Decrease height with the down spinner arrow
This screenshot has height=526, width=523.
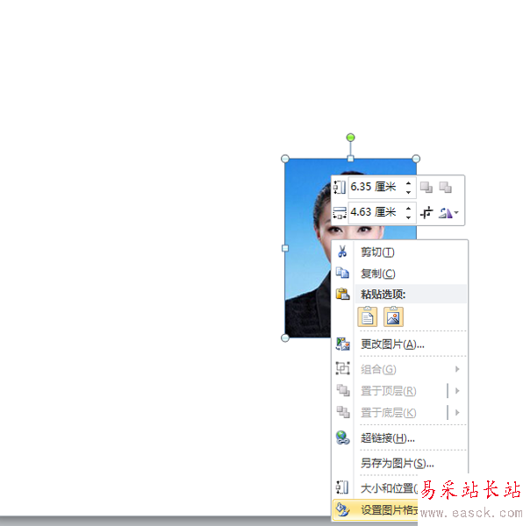pyautogui.click(x=408, y=192)
